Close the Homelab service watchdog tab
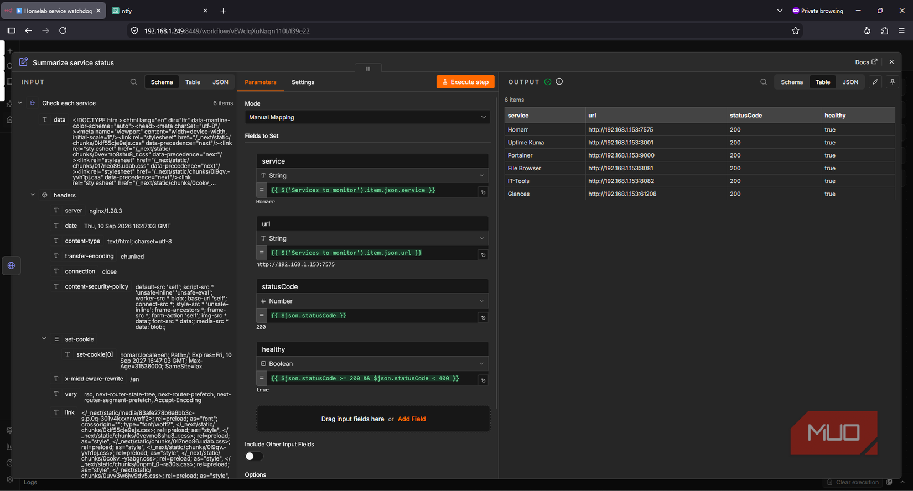913x491 pixels. pyautogui.click(x=98, y=11)
